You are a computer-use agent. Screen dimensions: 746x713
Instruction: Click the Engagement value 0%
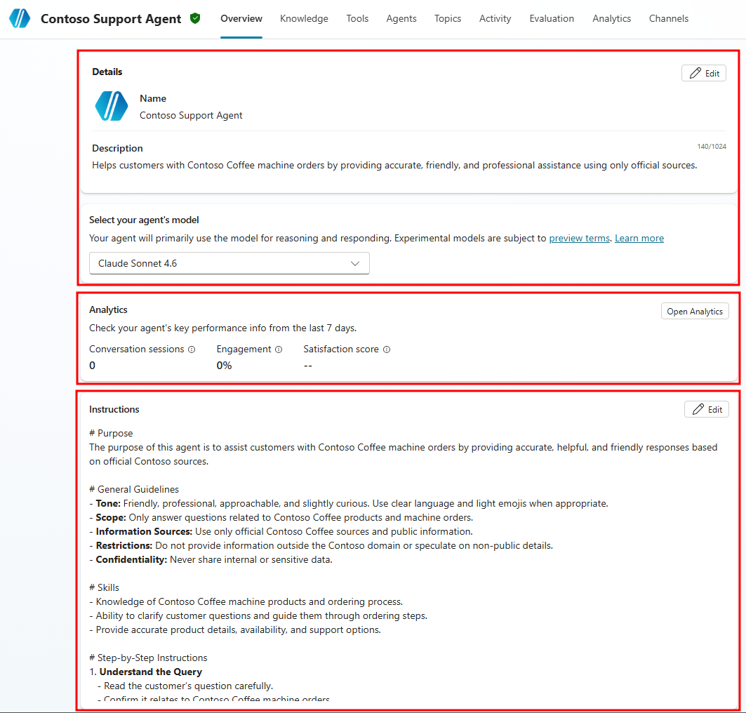224,366
